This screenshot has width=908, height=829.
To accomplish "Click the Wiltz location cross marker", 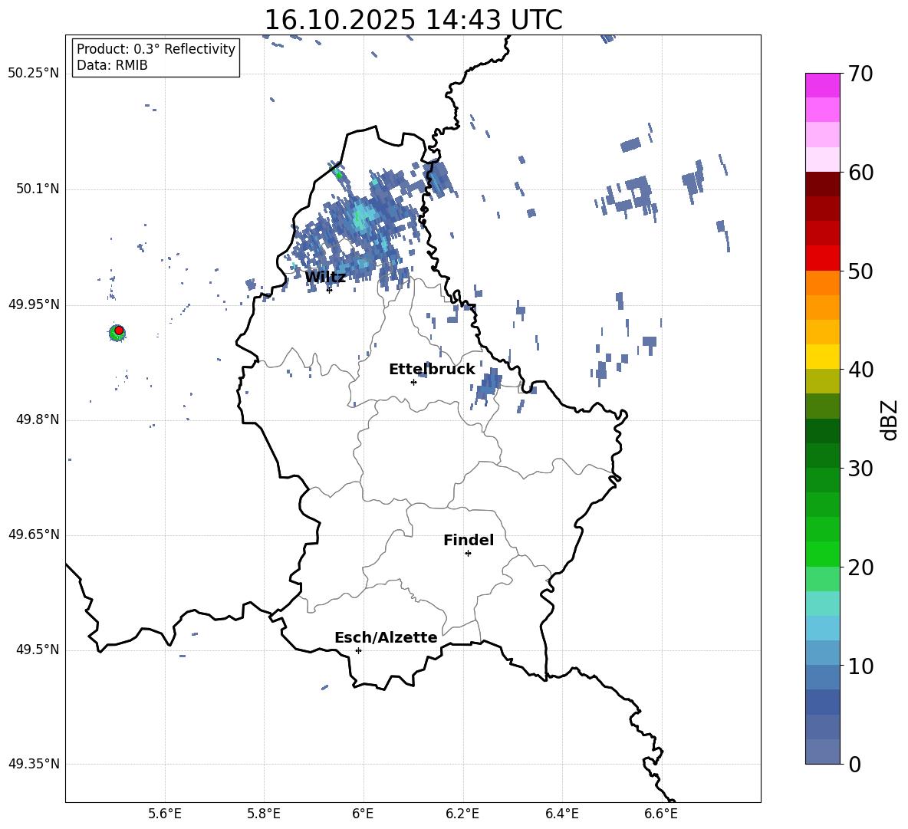I will pyautogui.click(x=329, y=290).
